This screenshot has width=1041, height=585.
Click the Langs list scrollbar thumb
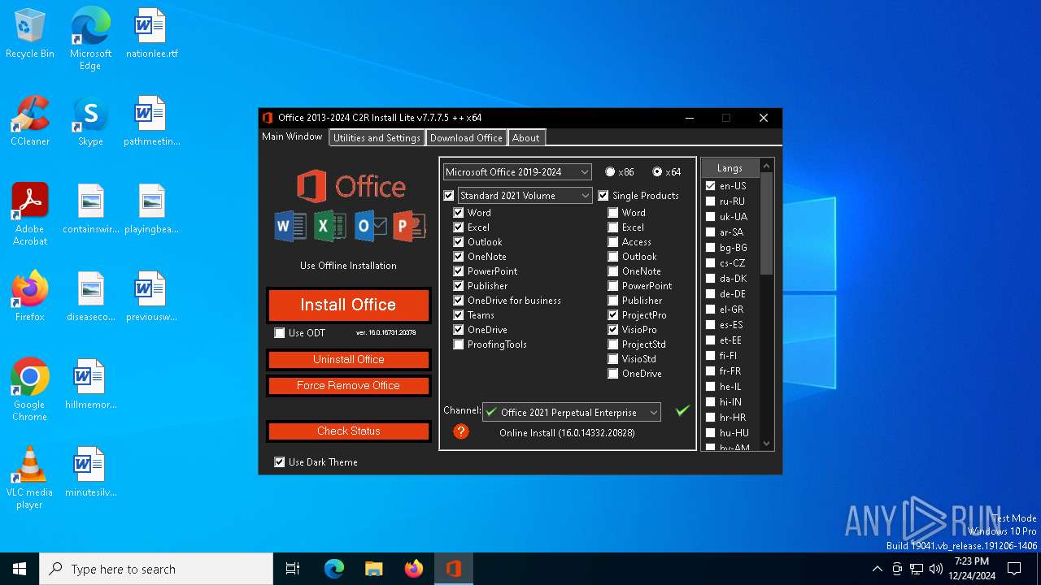(x=766, y=223)
